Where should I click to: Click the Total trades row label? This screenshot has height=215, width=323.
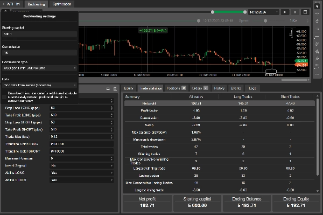(x=149, y=147)
